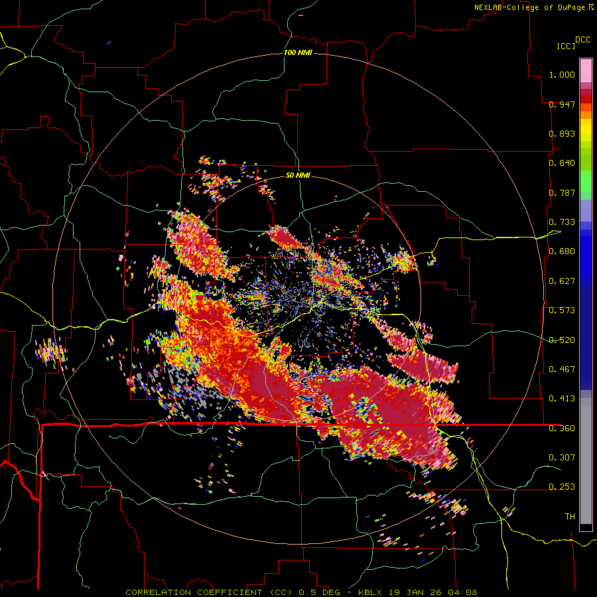Click the 0.680 scale value
Screen dimensions: 597x597
(562, 251)
